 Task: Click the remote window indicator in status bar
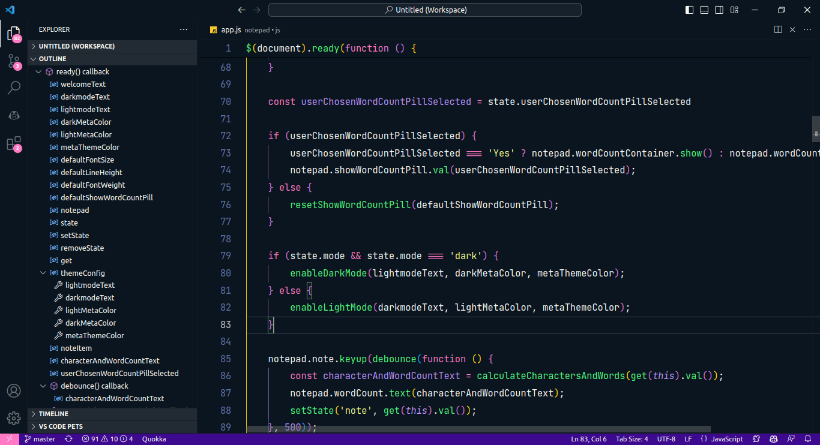10,439
